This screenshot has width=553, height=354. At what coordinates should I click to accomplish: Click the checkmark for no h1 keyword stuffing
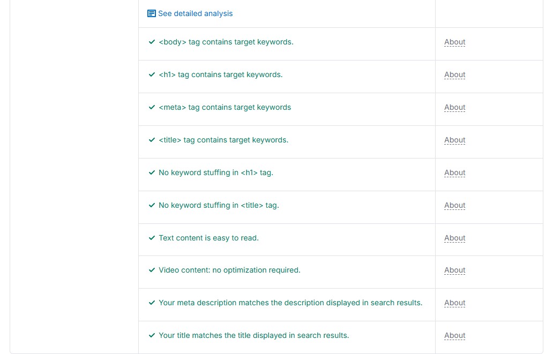[152, 172]
